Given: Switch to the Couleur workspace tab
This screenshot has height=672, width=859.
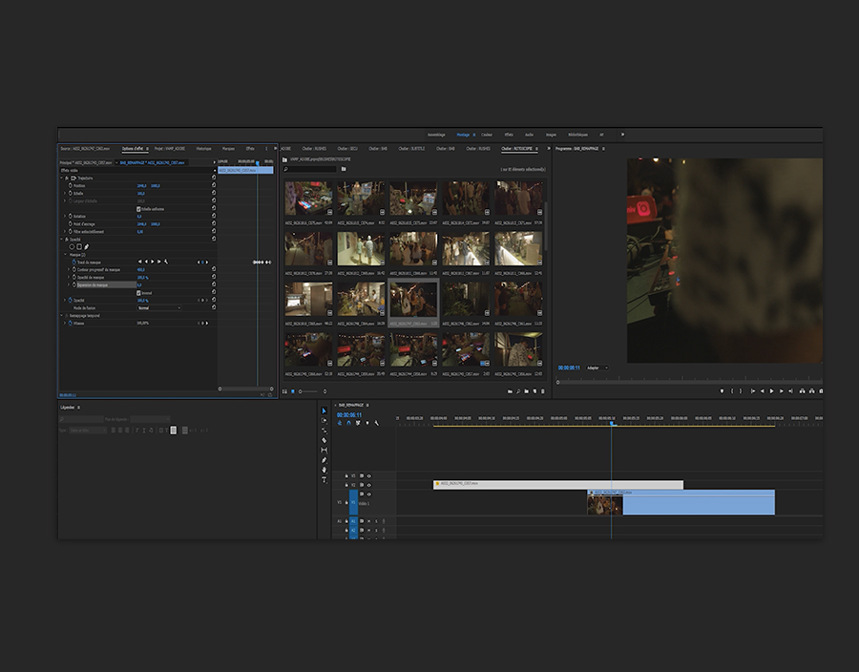Looking at the screenshot, I should pos(487,135).
